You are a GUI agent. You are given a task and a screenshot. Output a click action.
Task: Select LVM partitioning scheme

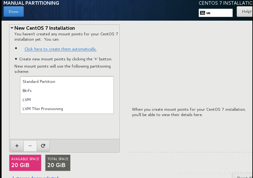(x=67, y=99)
